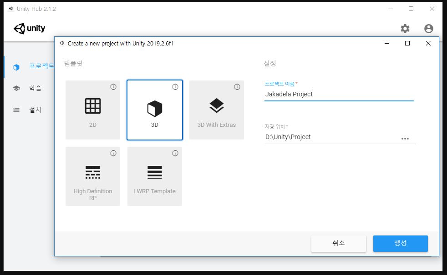This screenshot has height=275, width=447.
Task: Click the 저장 위치 label
Action: coord(274,126)
